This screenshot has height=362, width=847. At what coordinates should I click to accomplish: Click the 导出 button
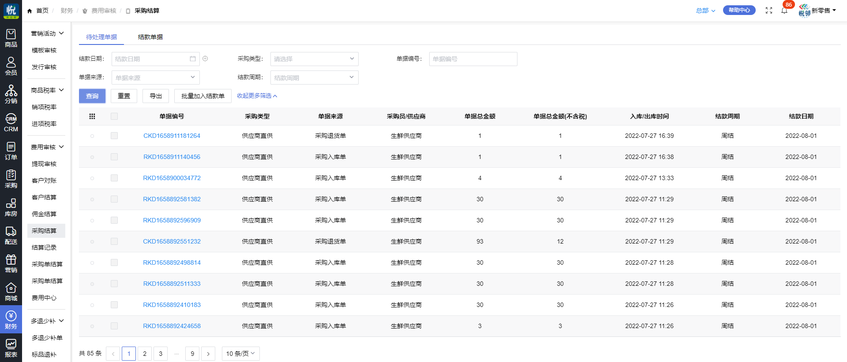pos(156,96)
